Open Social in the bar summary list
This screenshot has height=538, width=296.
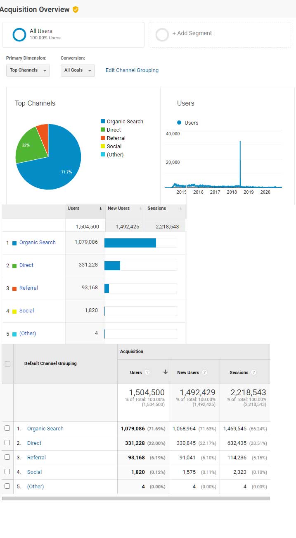26,311
